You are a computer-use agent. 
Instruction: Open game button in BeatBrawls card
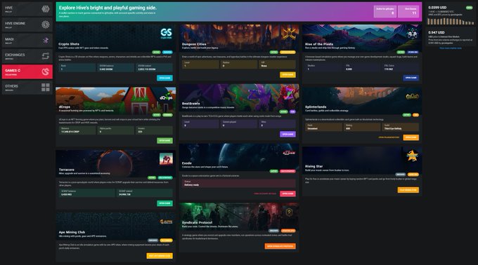coord(288,134)
